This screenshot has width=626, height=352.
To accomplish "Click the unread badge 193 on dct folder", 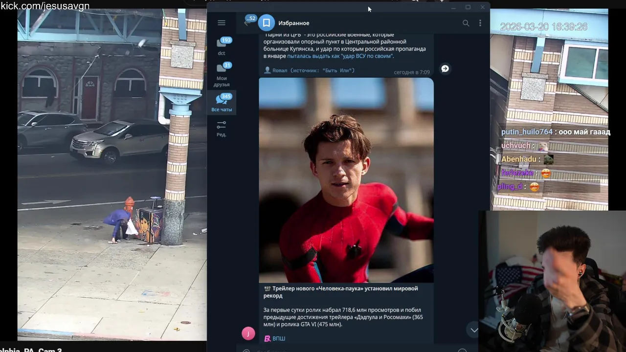I will (226, 41).
